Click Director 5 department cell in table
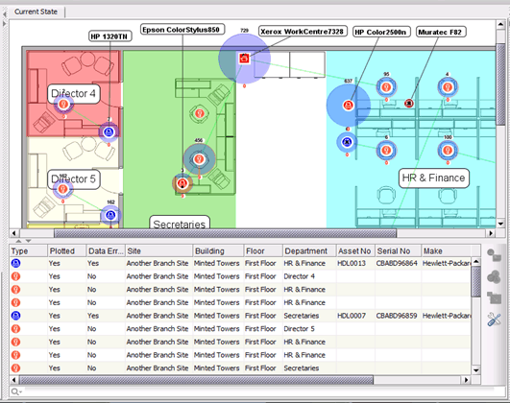The image size is (510, 403). (x=309, y=328)
